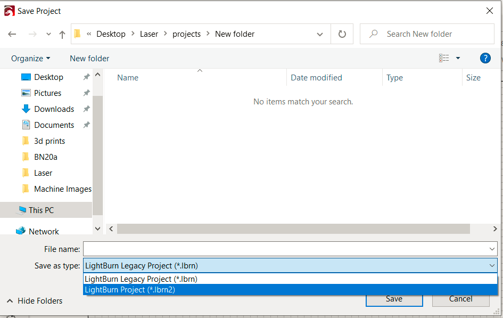503x318 pixels.
Task: Click the Search New folder field
Action: pyautogui.click(x=427, y=34)
